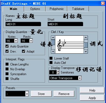Click the treble clef staff preview
The width and height of the screenshot is (106, 103).
coord(69,45)
